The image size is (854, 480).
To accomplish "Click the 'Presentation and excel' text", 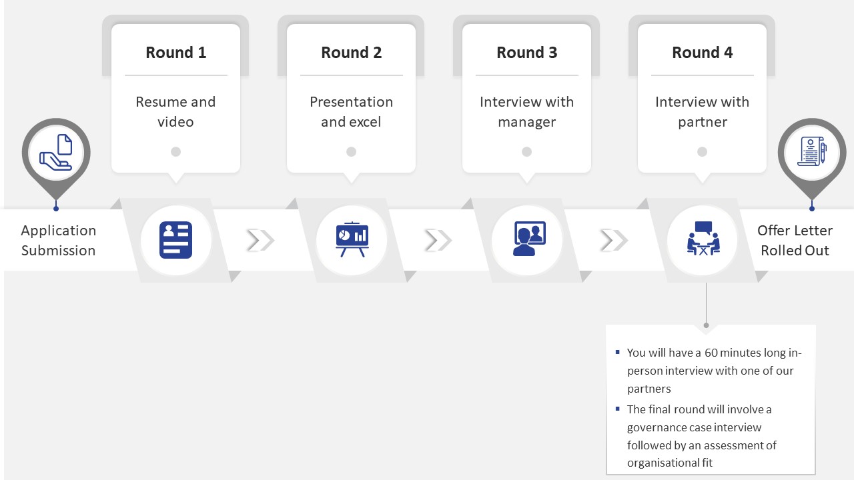I will click(x=352, y=112).
